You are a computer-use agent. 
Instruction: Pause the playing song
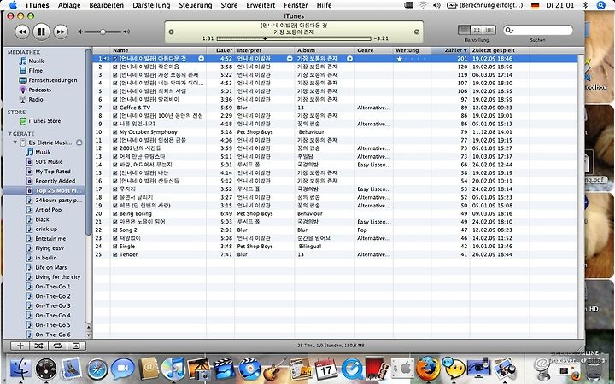click(x=41, y=32)
